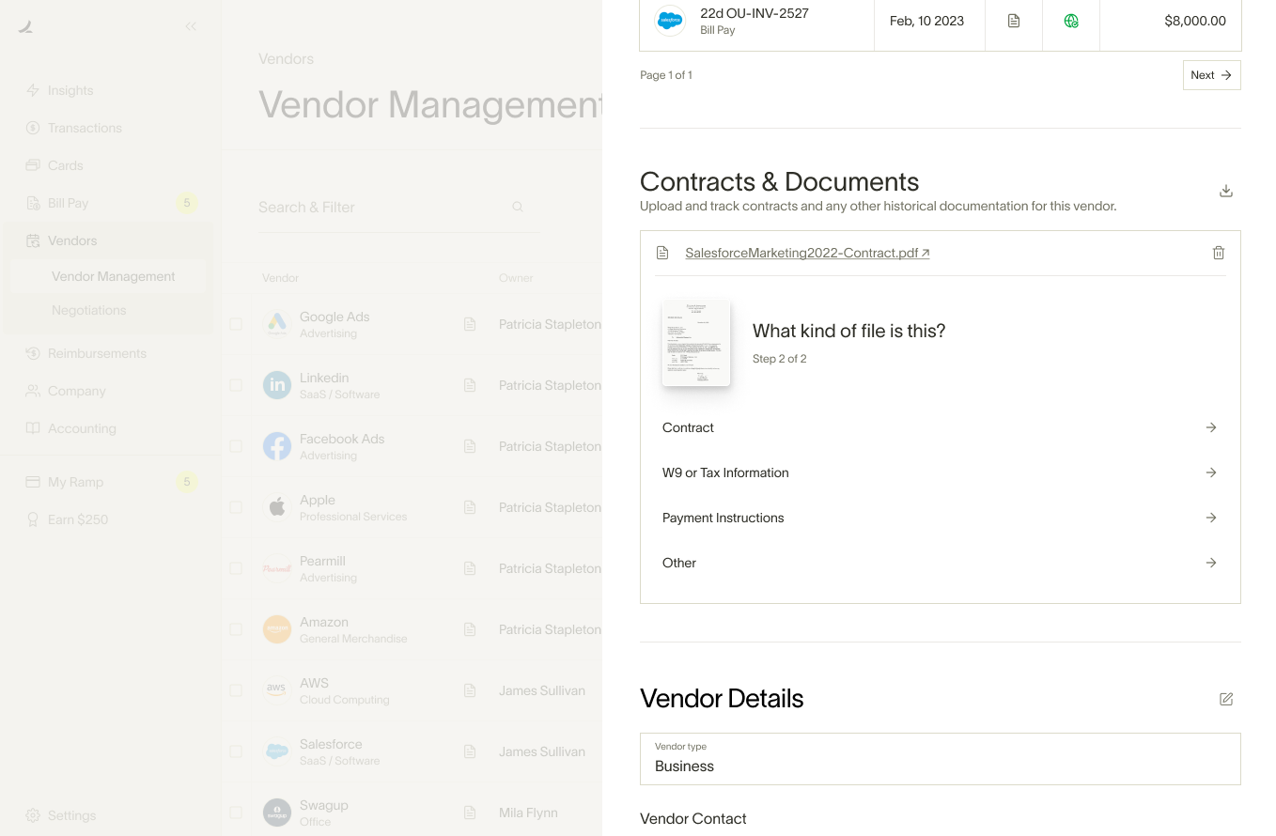Choose Contract as the file type
The width and height of the screenshot is (1276, 836).
(x=940, y=427)
